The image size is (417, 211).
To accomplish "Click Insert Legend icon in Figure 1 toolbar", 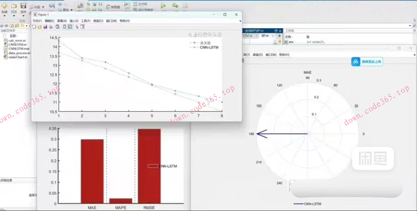I will [x=70, y=27].
